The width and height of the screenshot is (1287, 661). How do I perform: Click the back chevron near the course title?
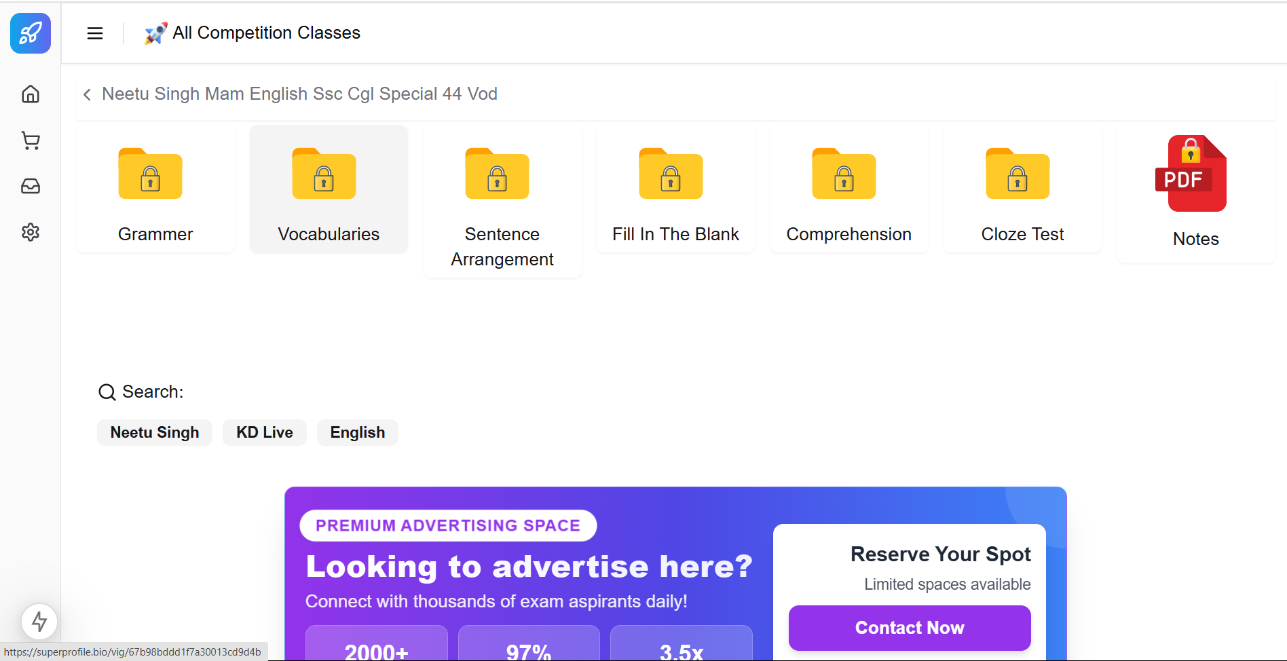(x=86, y=94)
